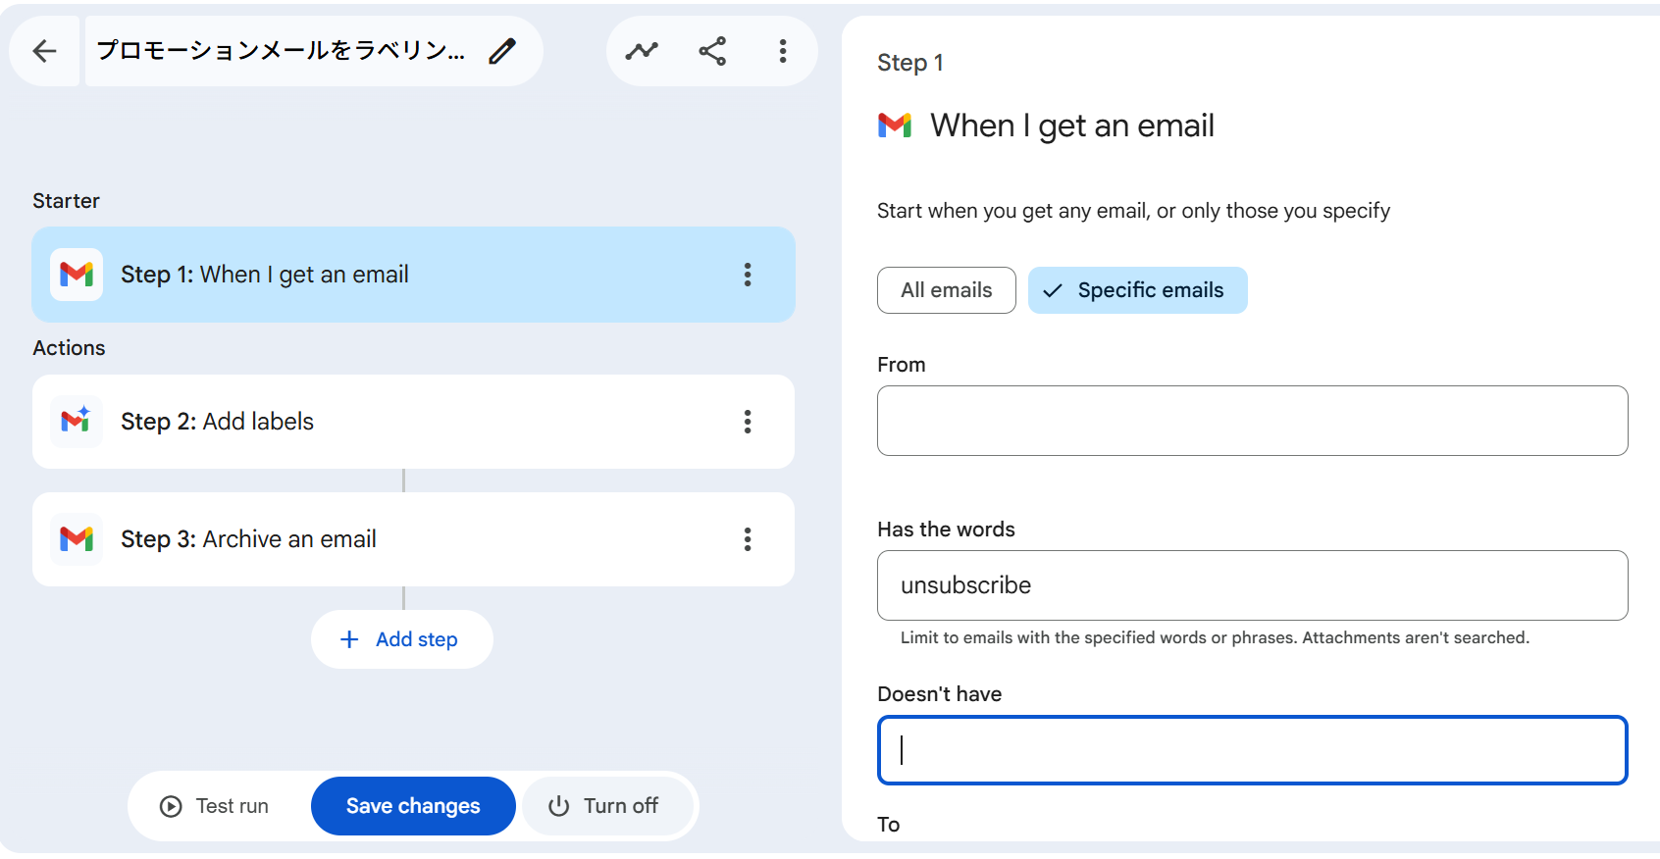This screenshot has width=1660, height=859.
Task: Open the activity chart icon
Action: coord(642,51)
